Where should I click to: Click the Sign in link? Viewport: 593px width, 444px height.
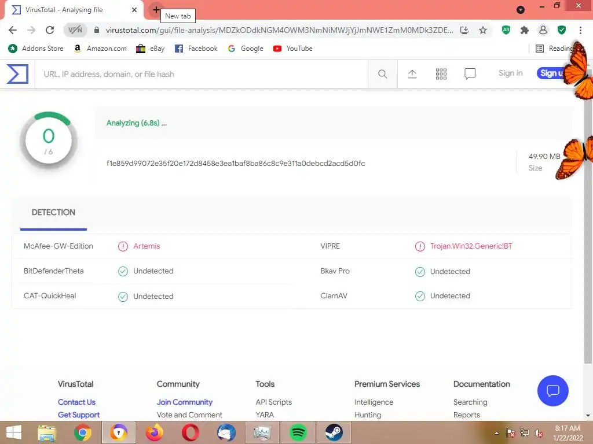pos(510,73)
